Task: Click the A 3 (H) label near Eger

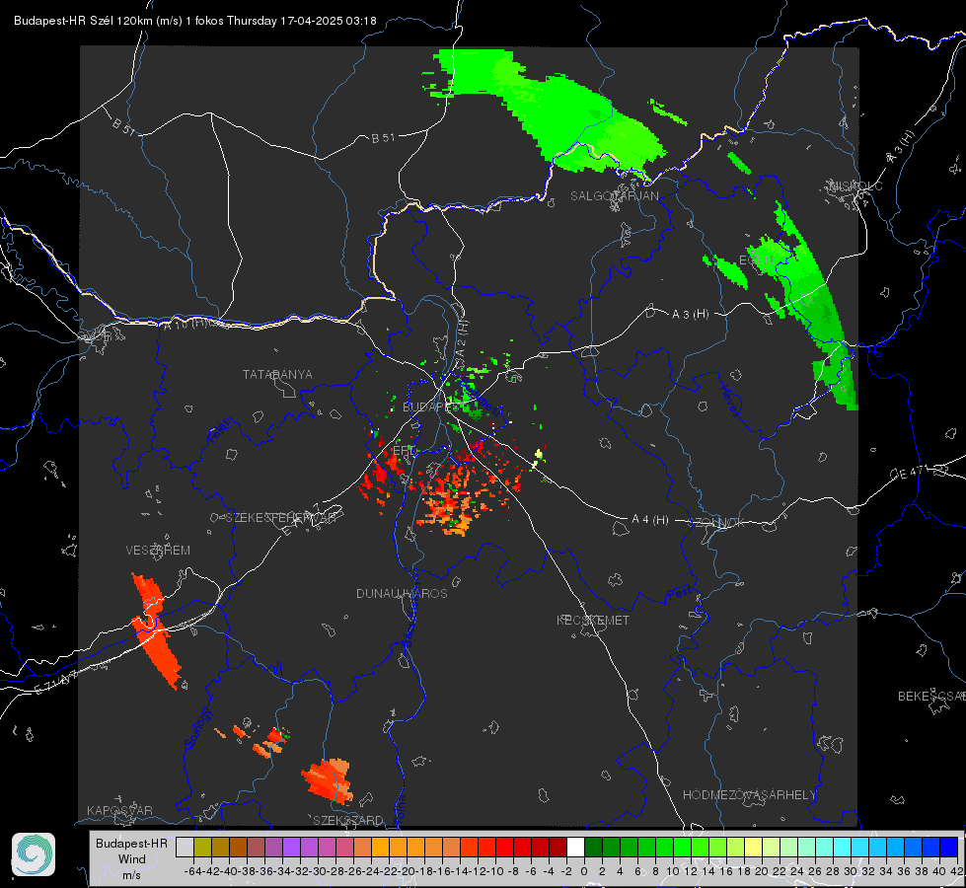Action: click(690, 314)
